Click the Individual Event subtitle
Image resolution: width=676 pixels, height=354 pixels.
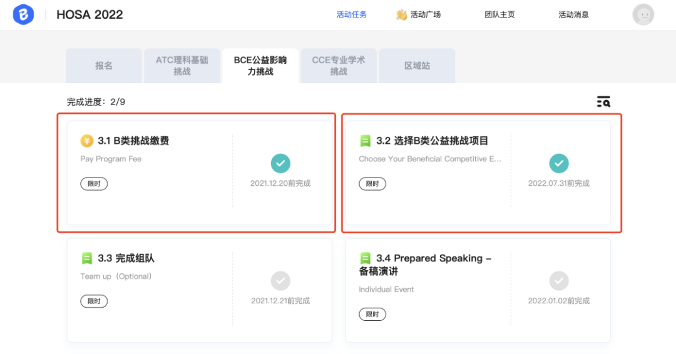(x=386, y=290)
